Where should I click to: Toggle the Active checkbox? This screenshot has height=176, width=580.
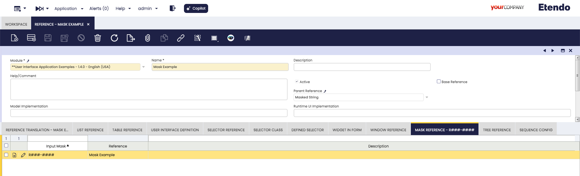pos(297,82)
